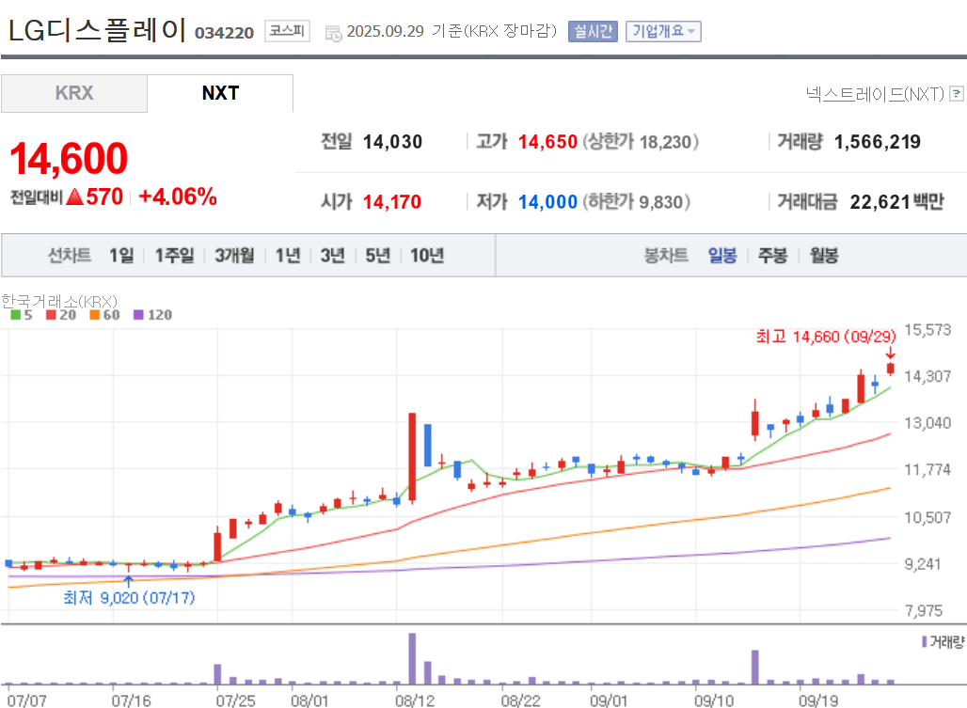
Task: Click the tallest volume bar near 08/12
Action: [412, 658]
